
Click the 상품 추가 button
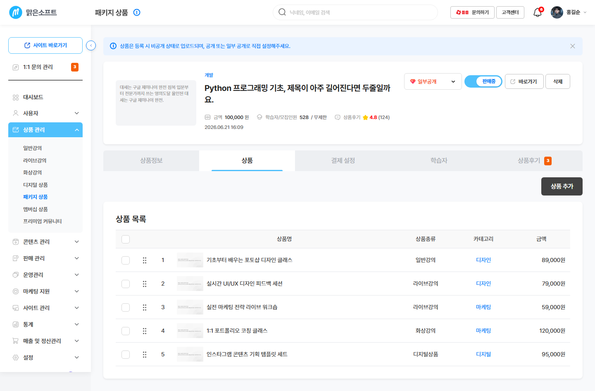562,186
